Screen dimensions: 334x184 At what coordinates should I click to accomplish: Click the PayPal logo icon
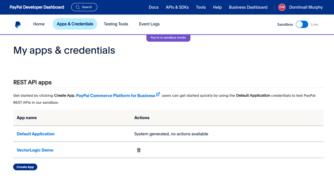point(18,24)
